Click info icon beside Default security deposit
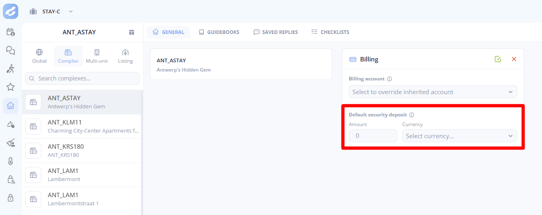The image size is (542, 215). [x=412, y=115]
